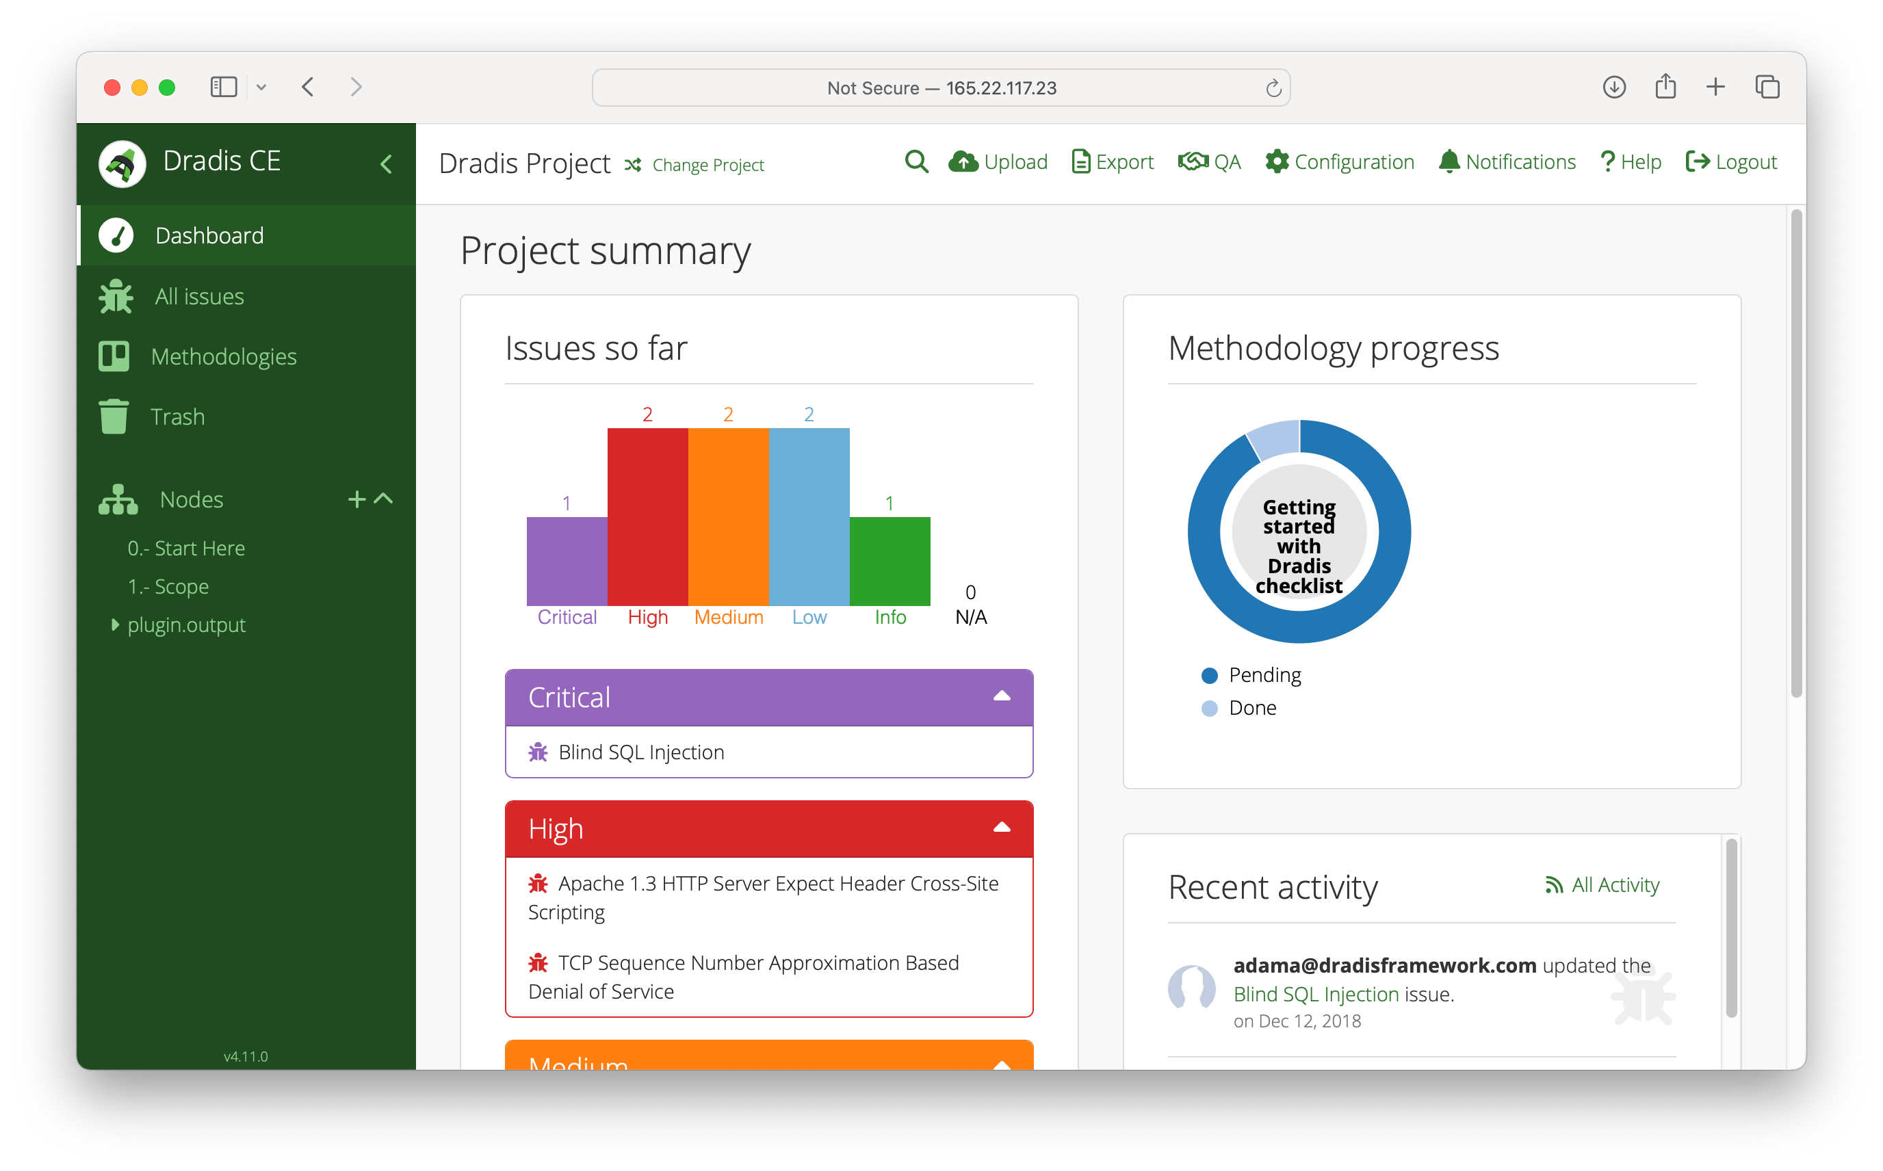The width and height of the screenshot is (1883, 1171).
Task: Click the Change Project link
Action: pyautogui.click(x=707, y=164)
